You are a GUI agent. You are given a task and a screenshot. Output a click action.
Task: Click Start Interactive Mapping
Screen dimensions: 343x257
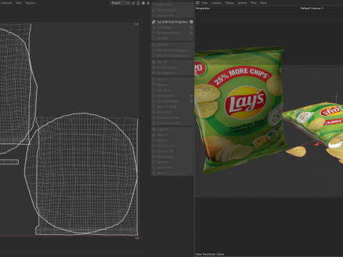pos(172,50)
